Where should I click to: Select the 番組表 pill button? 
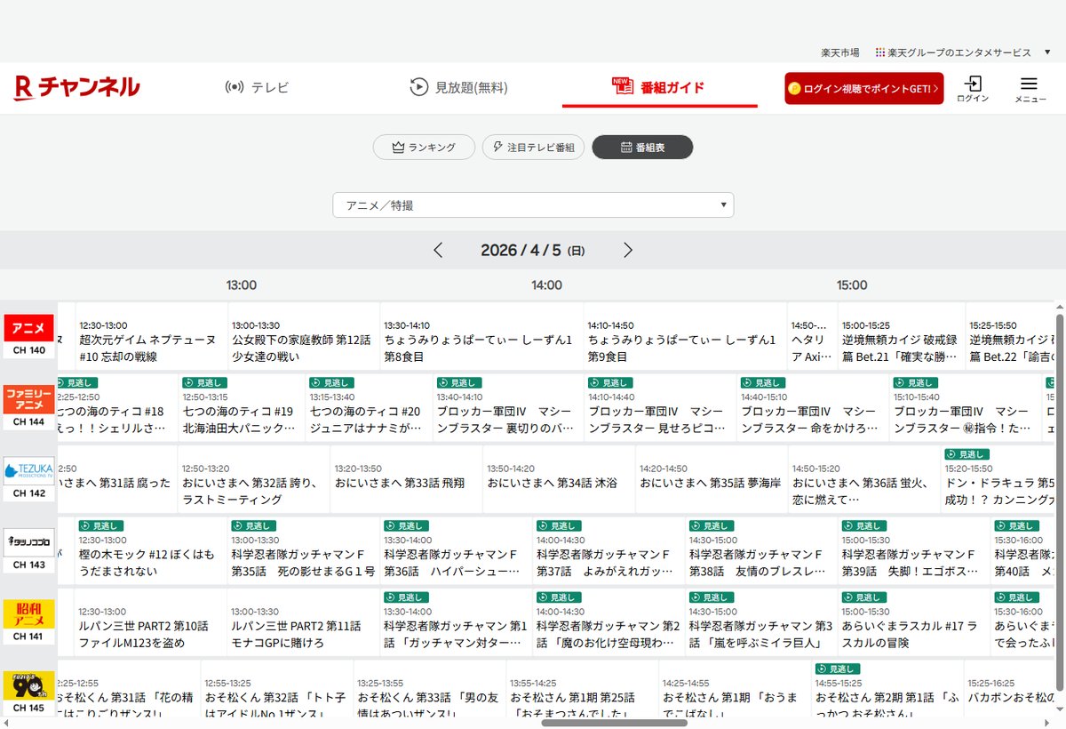[x=642, y=148]
